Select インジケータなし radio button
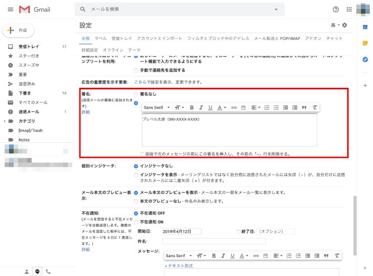This screenshot has width=373, height=276. click(x=136, y=166)
